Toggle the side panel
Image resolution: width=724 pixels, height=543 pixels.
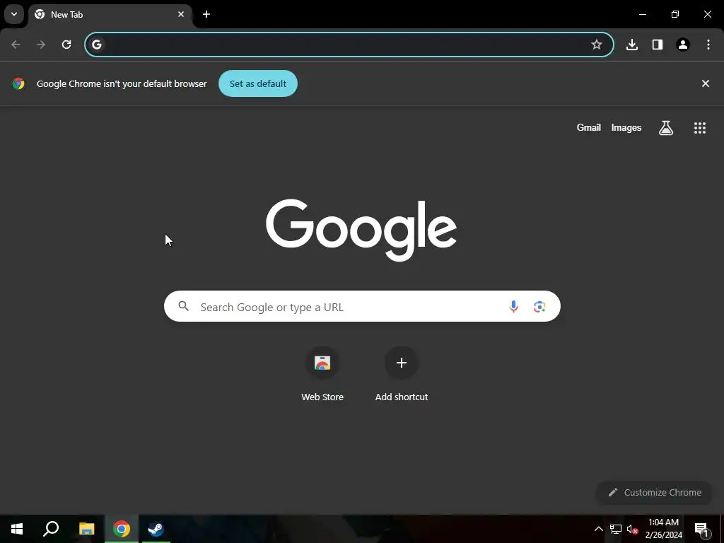pos(658,45)
